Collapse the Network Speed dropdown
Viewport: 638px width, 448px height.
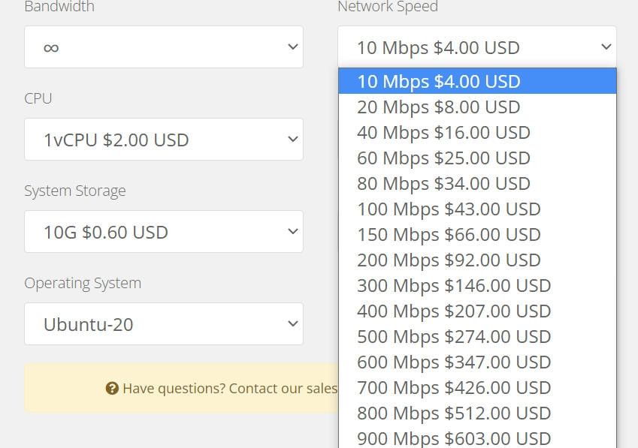(476, 47)
